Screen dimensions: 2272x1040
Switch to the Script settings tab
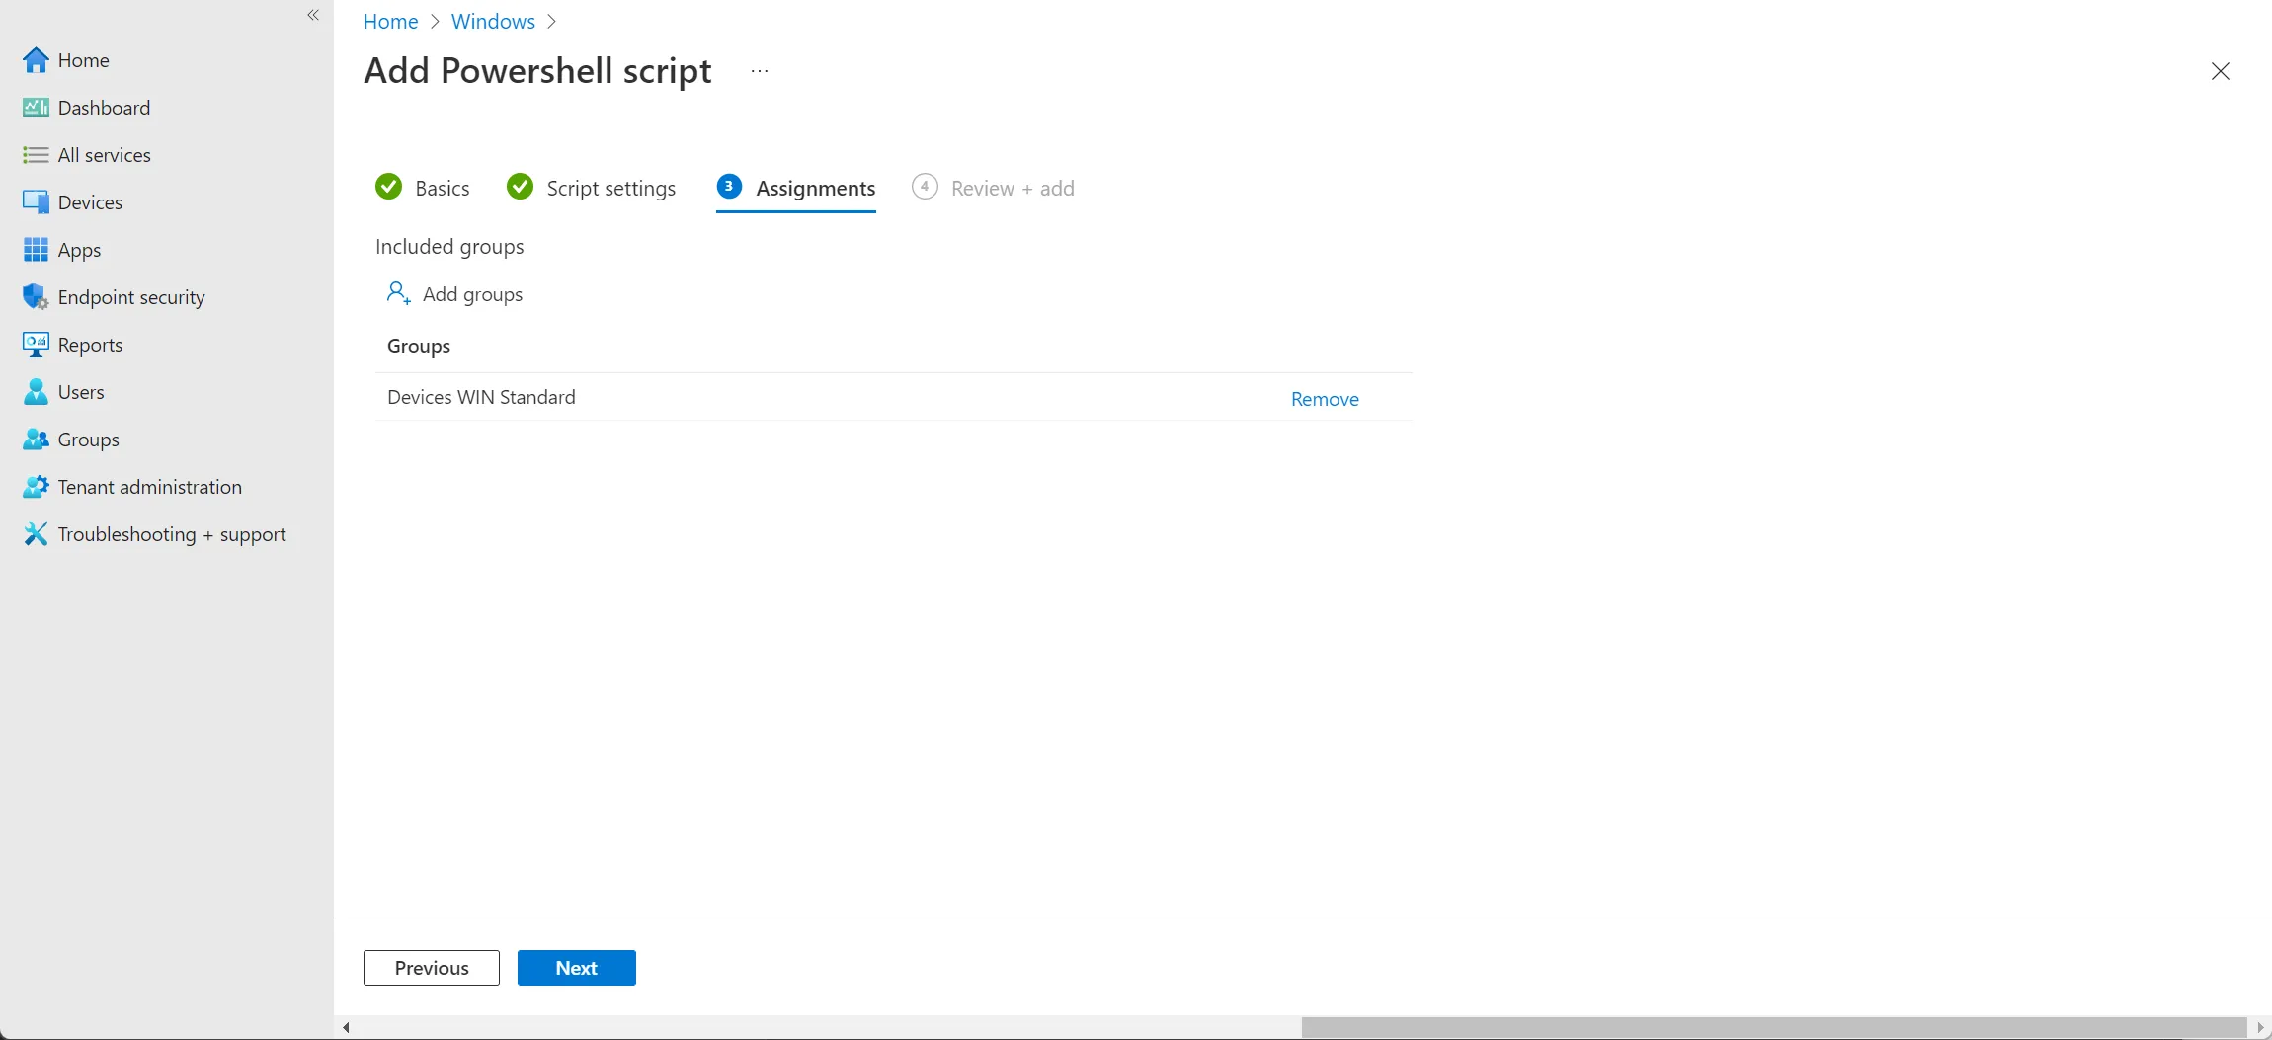pos(592,188)
